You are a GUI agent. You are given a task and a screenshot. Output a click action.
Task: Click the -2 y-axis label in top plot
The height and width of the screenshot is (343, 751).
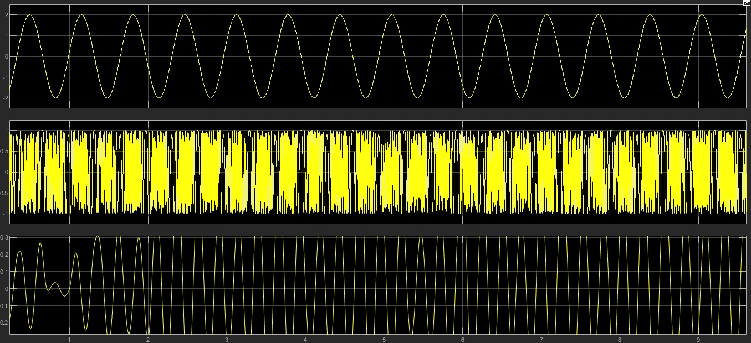pyautogui.click(x=4, y=98)
